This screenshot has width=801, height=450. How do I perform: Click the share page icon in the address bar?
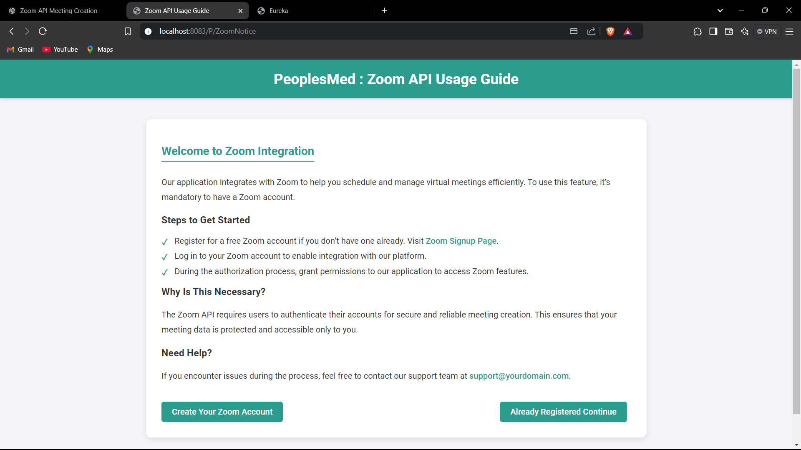point(591,31)
